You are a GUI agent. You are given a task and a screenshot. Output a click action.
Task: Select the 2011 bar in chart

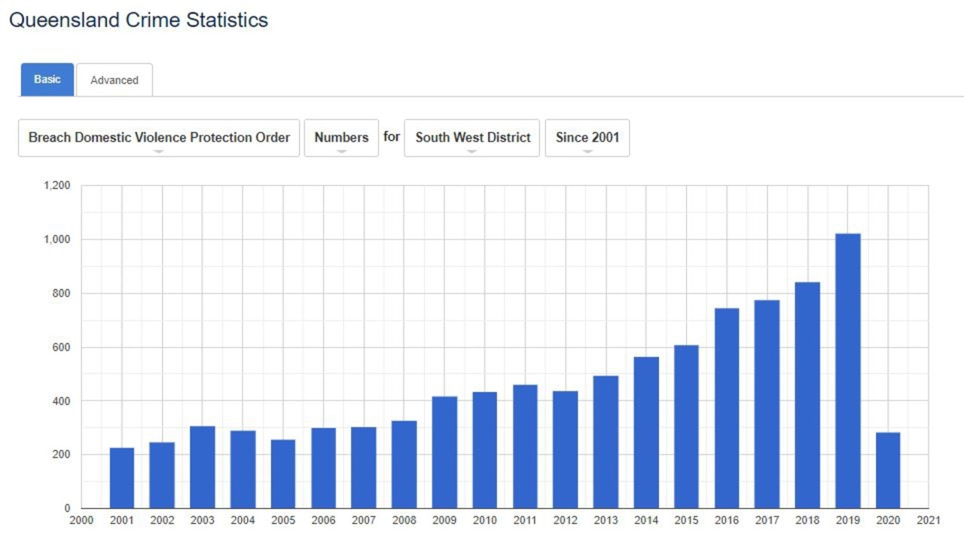tap(525, 446)
